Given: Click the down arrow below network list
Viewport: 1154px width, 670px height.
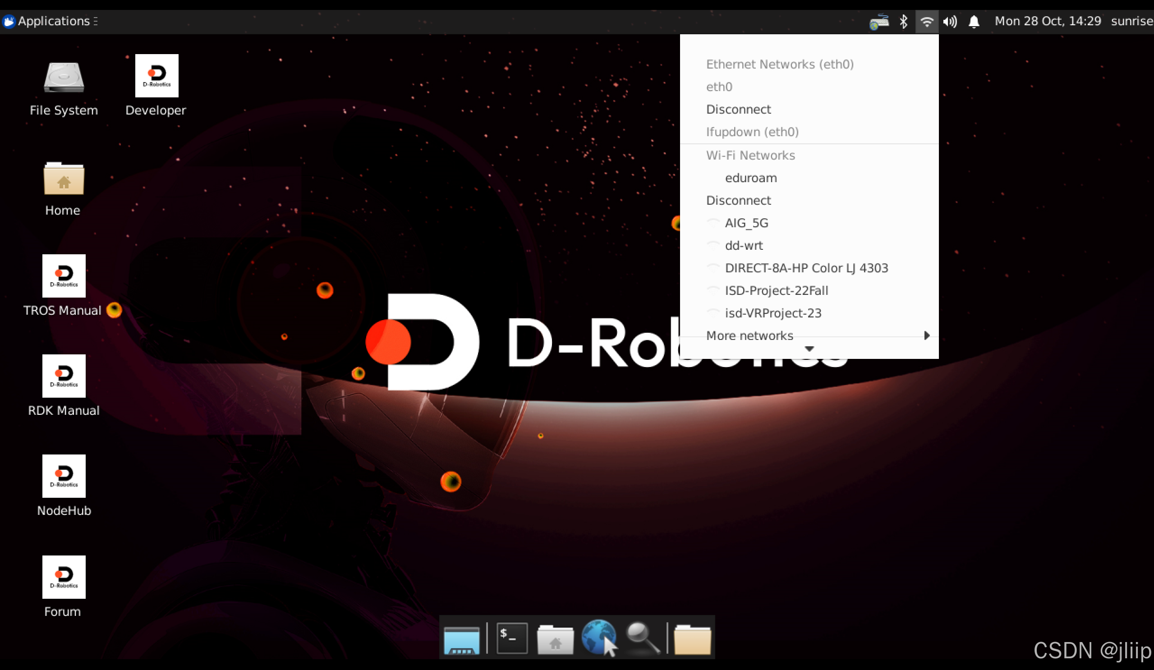Looking at the screenshot, I should click(809, 349).
